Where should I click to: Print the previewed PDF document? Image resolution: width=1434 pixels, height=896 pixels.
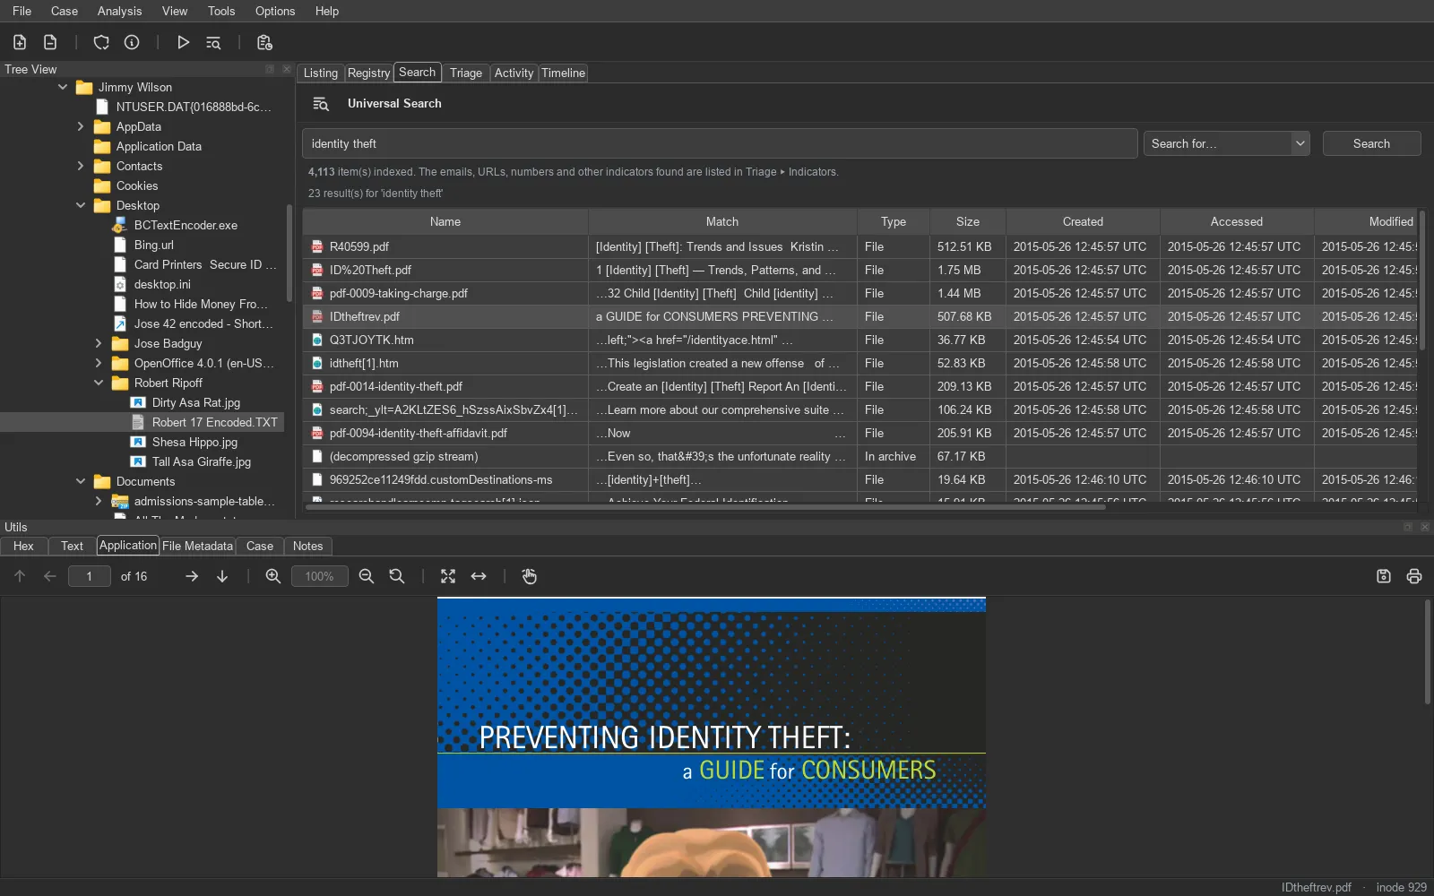1414,576
